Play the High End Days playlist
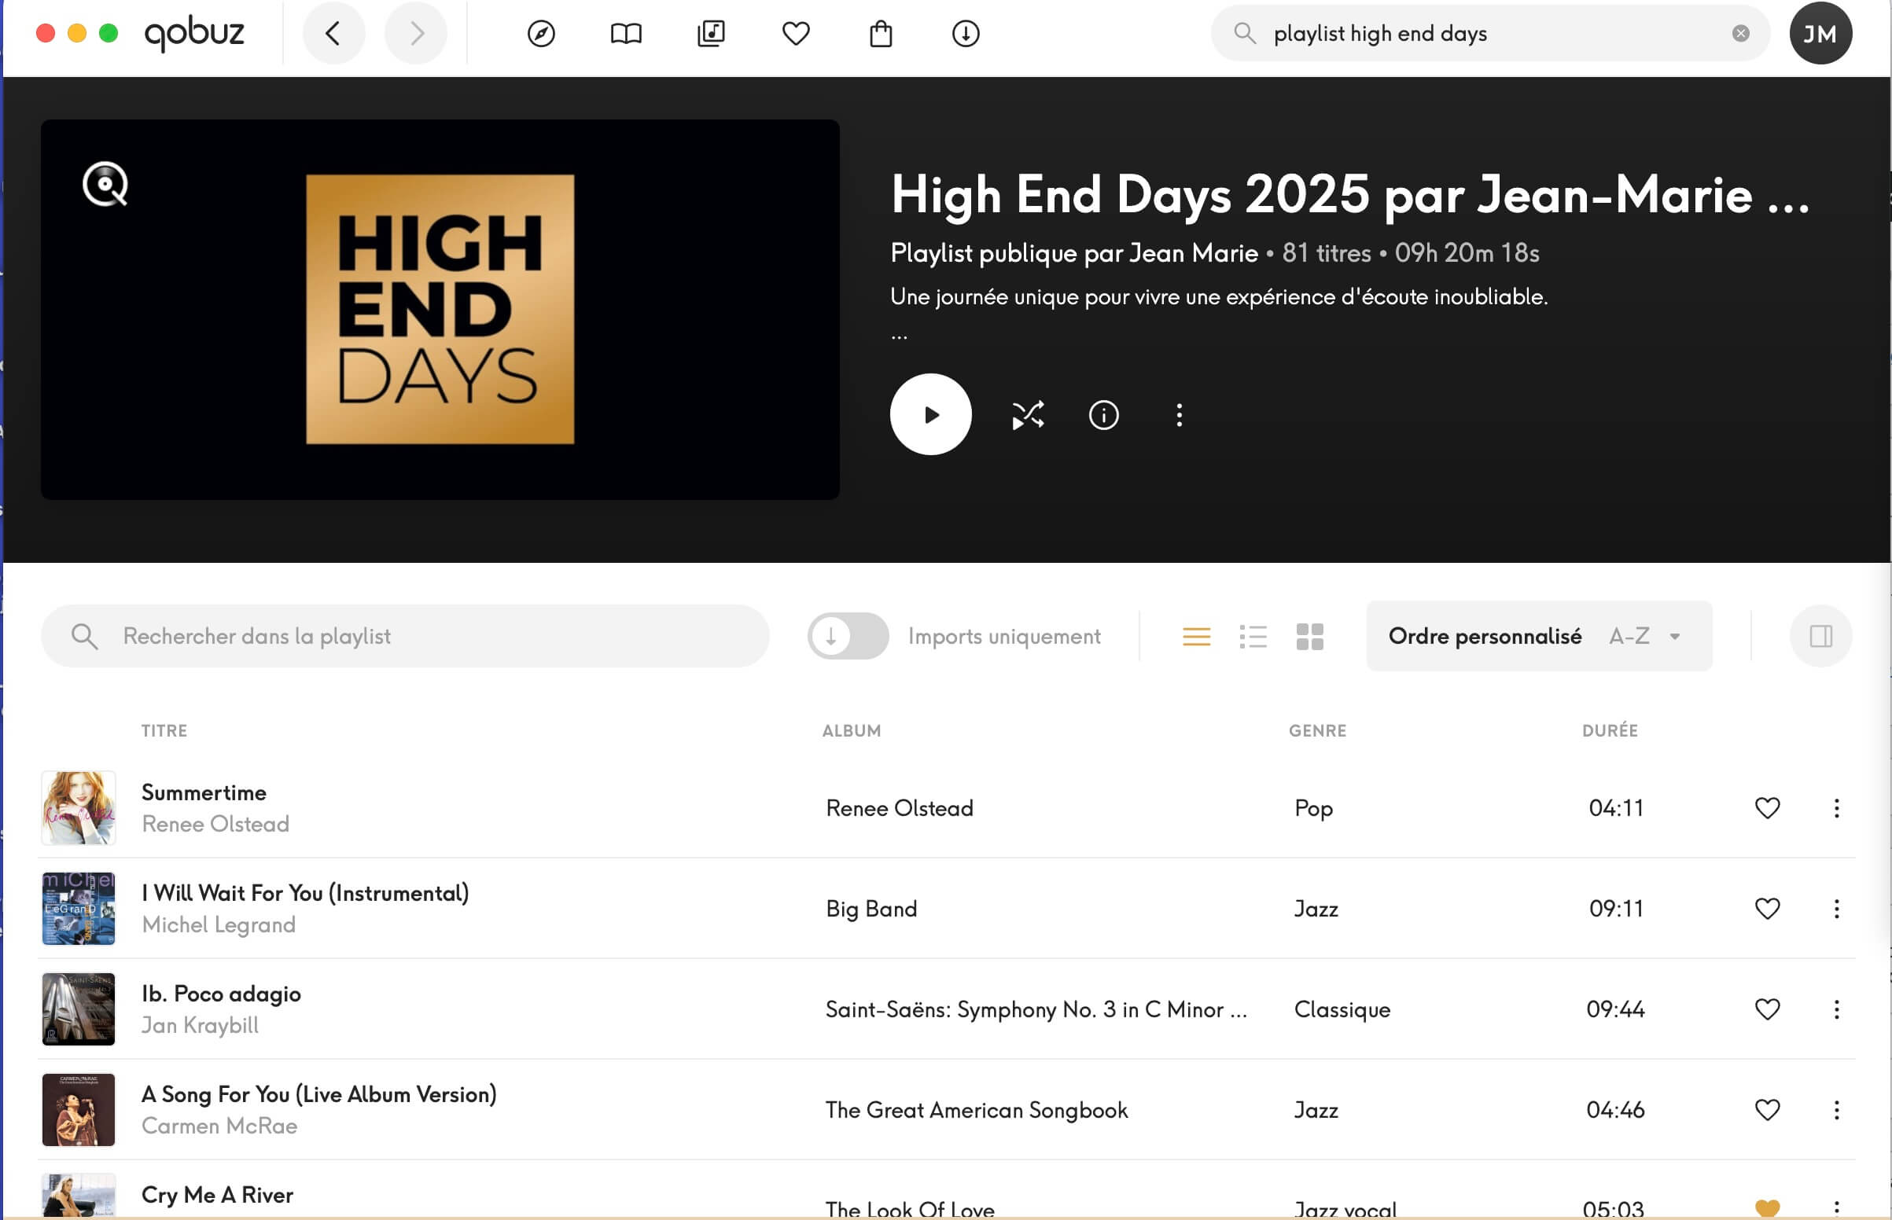 pos(930,414)
